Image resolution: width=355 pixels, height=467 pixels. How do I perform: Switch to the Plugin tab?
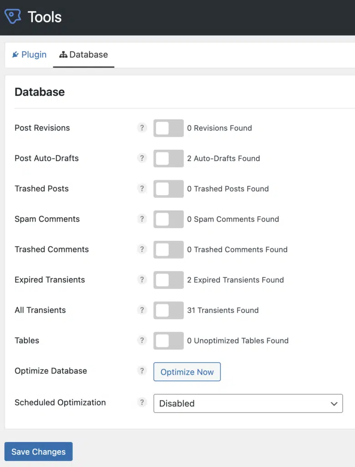29,55
